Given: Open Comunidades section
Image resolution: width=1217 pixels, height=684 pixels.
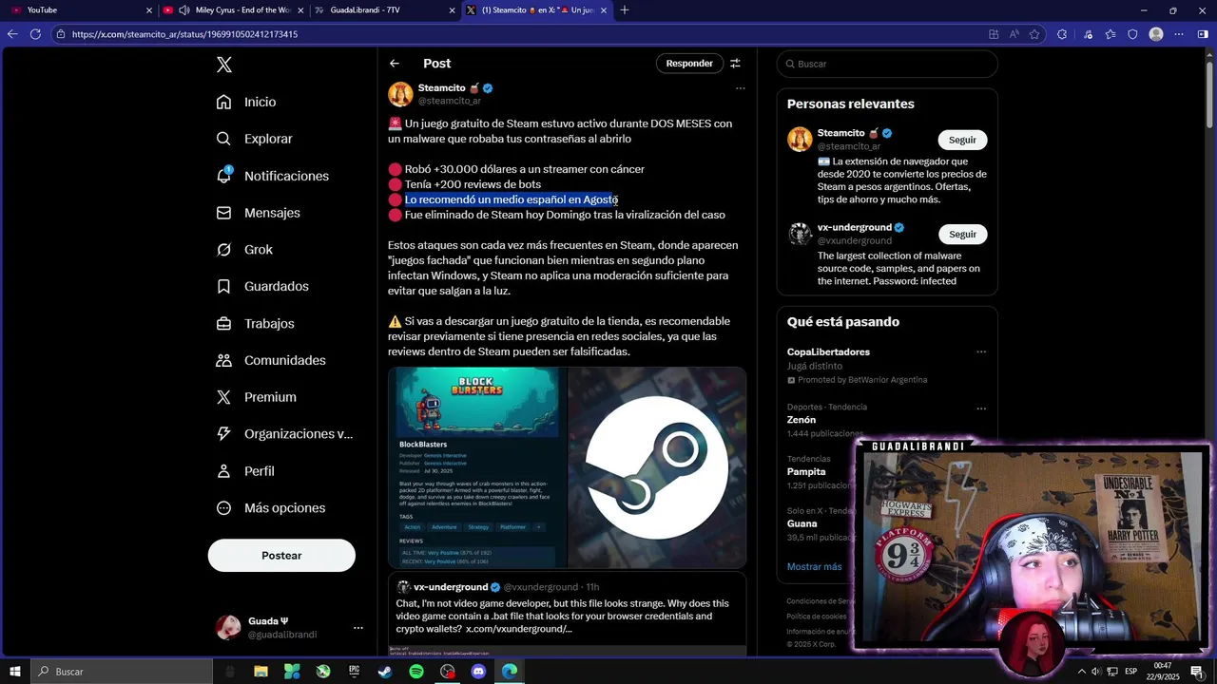Looking at the screenshot, I should 271,360.
